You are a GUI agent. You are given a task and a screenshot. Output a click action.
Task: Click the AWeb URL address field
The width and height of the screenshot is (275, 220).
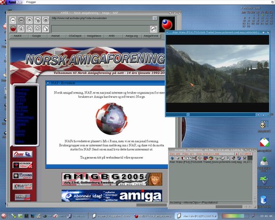pyautogui.click(x=102, y=18)
